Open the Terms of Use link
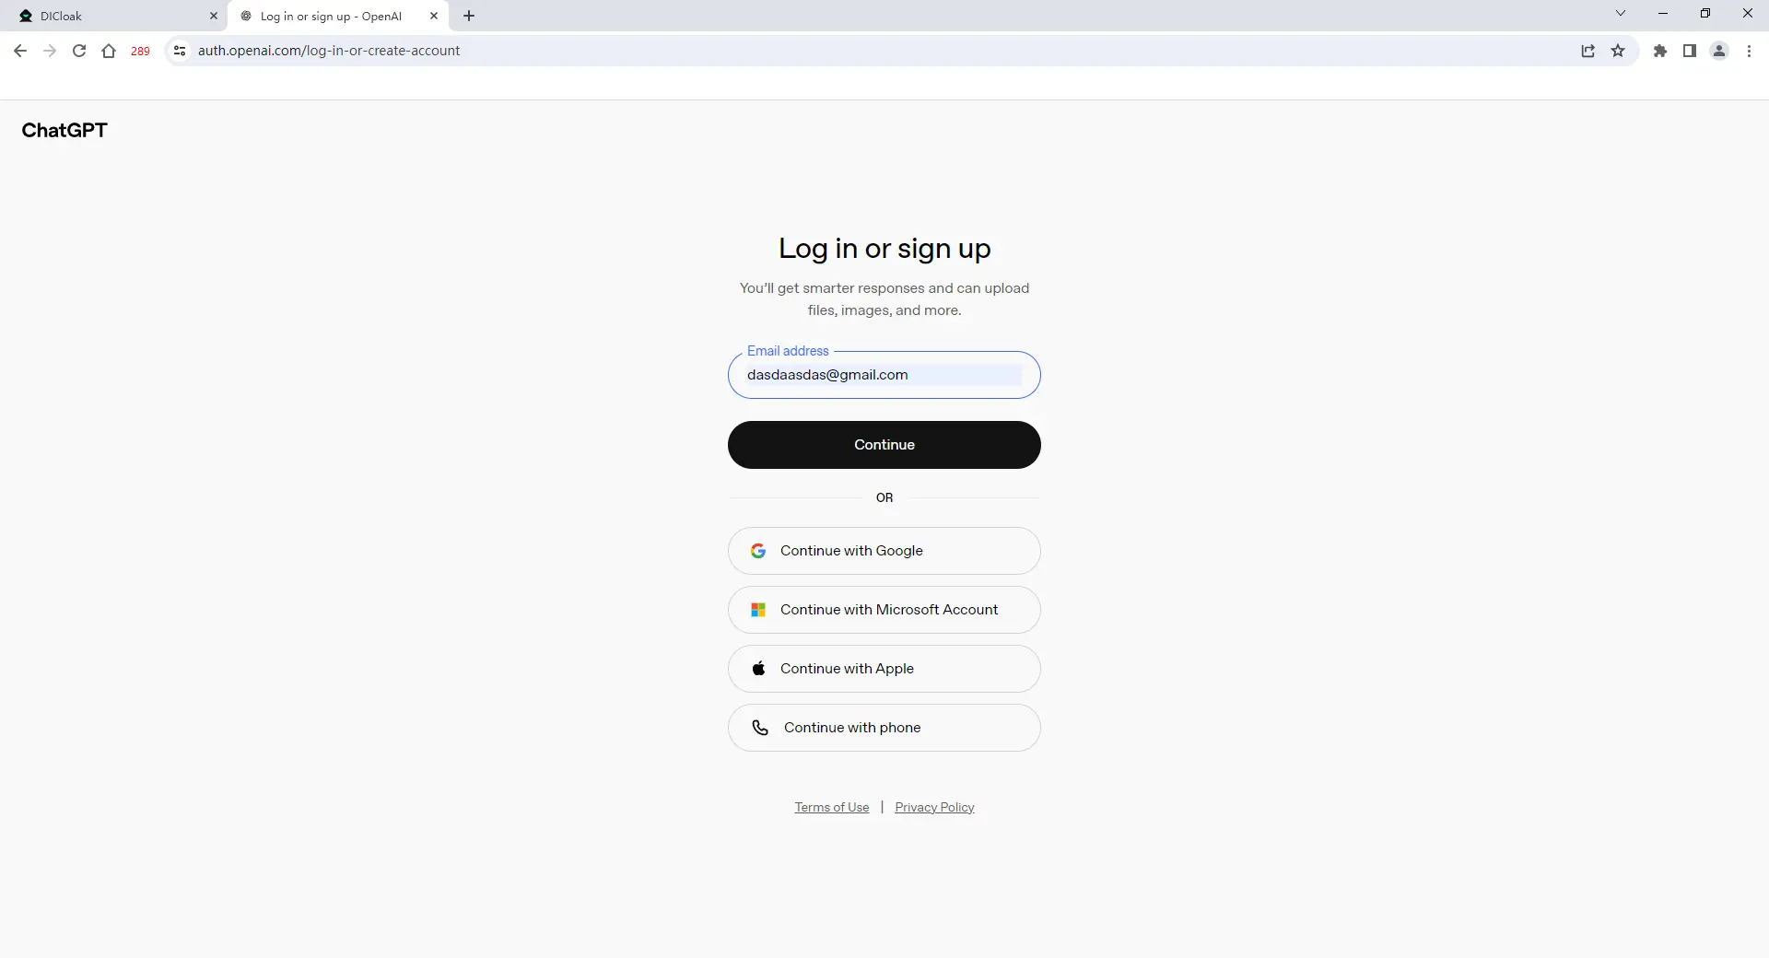This screenshot has width=1769, height=958. tap(832, 807)
